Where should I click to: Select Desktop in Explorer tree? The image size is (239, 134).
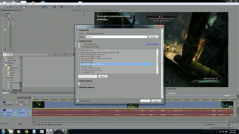[x=10, y=63]
